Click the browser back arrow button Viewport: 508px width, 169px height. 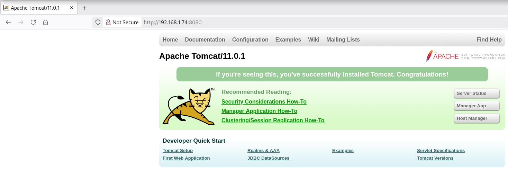coord(9,22)
